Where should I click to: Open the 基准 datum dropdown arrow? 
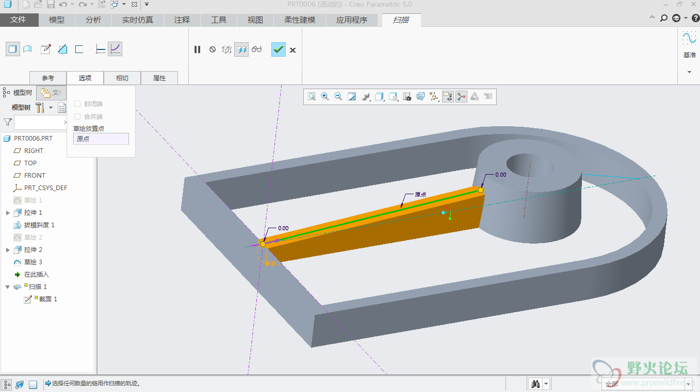tap(689, 72)
